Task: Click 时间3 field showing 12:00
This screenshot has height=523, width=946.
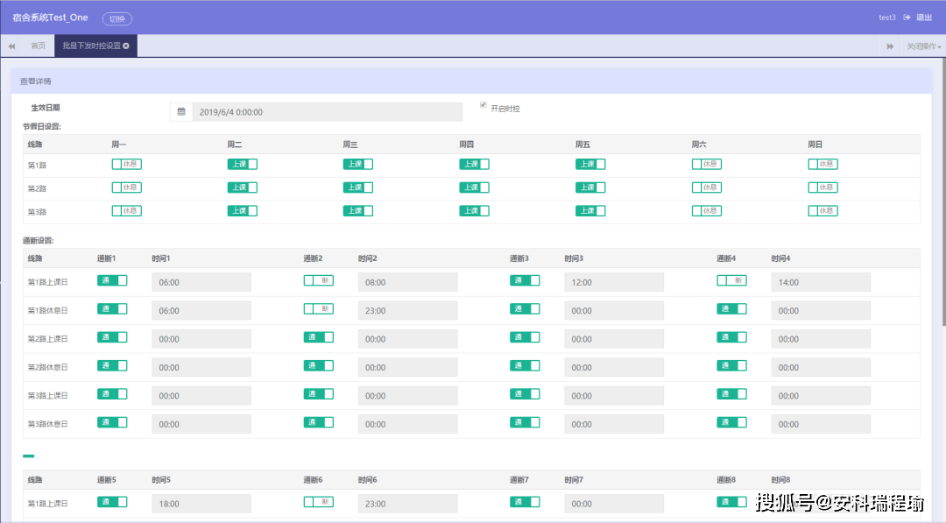Action: pos(614,282)
